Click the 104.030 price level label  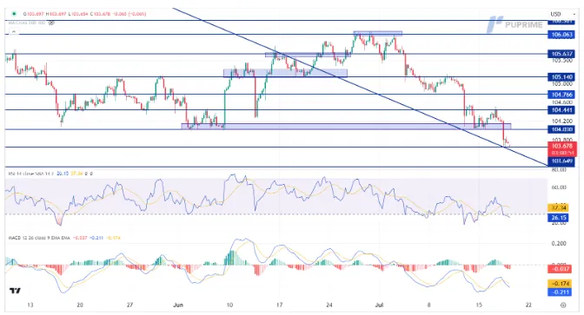coord(561,129)
